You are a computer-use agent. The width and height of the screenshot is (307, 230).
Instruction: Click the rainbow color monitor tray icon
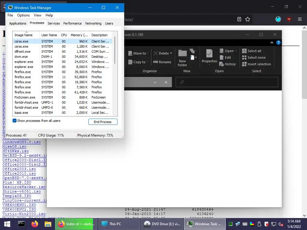[252, 224]
